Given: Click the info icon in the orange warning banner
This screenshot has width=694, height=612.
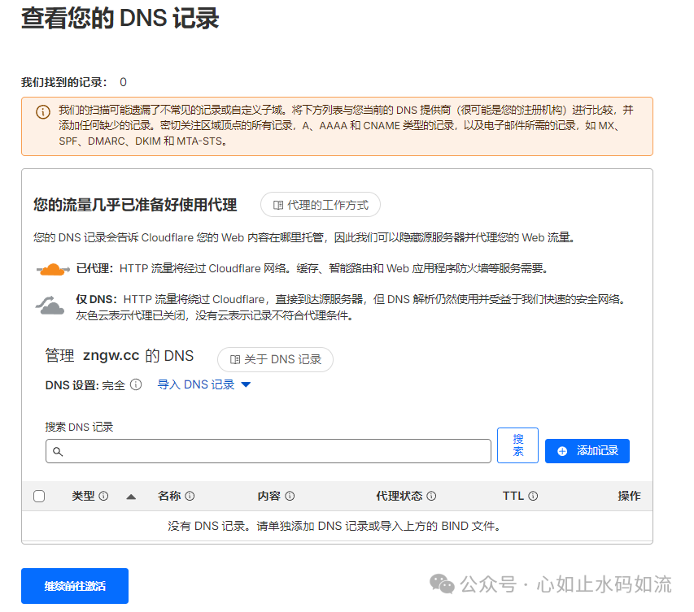Looking at the screenshot, I should (43, 112).
